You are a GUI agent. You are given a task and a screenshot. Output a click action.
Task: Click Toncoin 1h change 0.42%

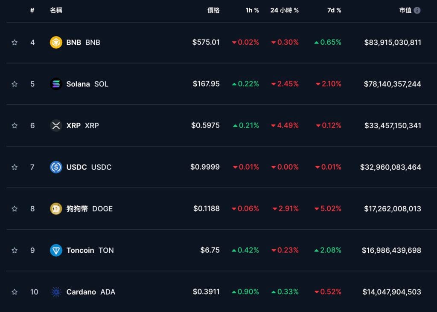(245, 250)
